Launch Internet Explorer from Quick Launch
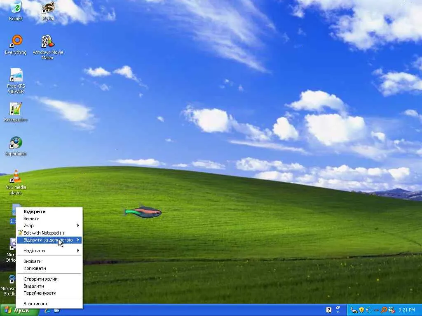Image resolution: width=422 pixels, height=316 pixels. click(x=48, y=310)
